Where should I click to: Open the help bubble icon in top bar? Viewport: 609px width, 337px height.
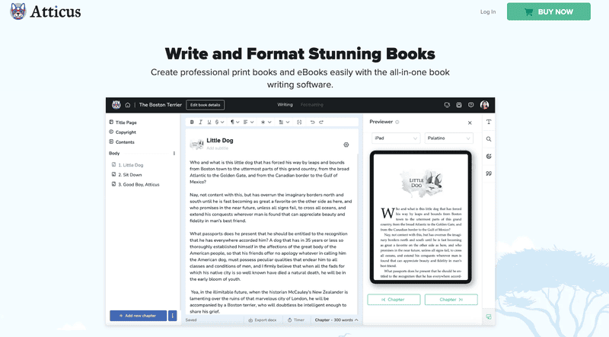point(470,105)
